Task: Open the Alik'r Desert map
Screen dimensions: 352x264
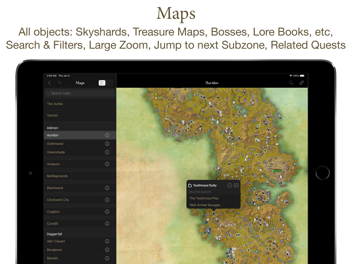Action: [80, 241]
